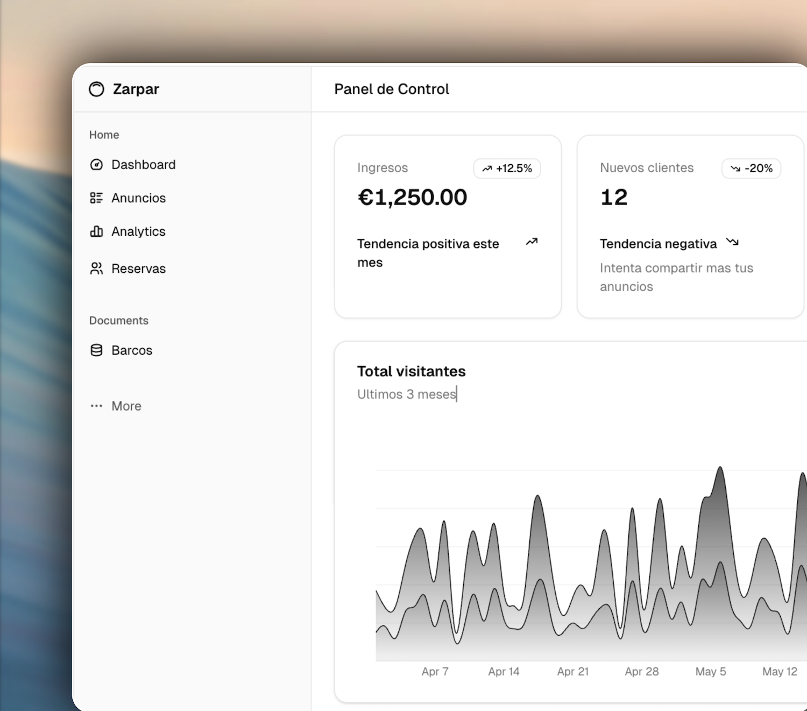807x711 pixels.
Task: Click the Zarpar brand name
Action: 136,89
